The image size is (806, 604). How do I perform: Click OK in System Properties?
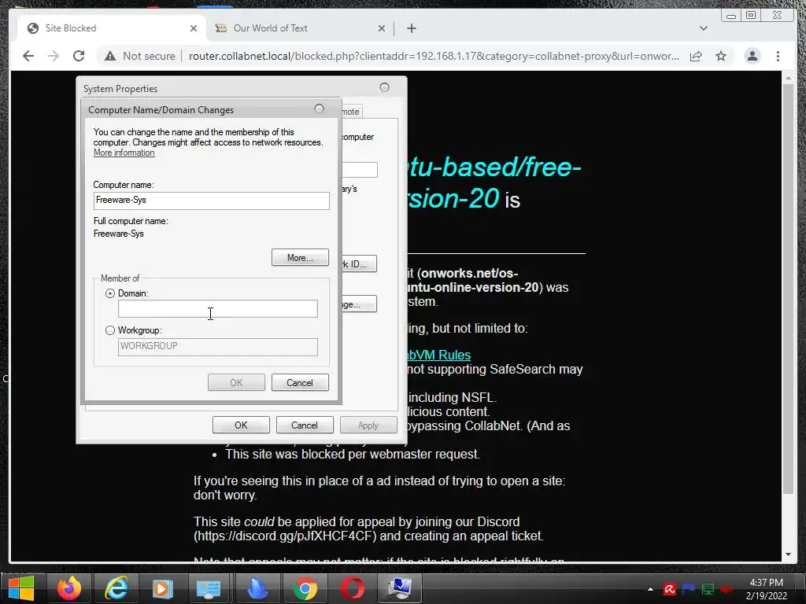(241, 425)
